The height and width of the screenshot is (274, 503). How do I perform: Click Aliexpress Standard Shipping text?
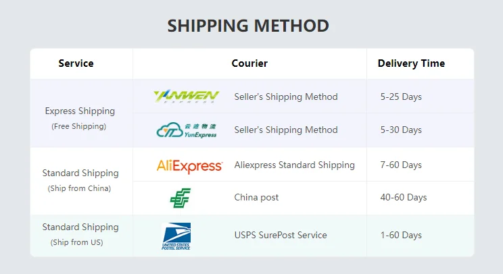pyautogui.click(x=294, y=165)
